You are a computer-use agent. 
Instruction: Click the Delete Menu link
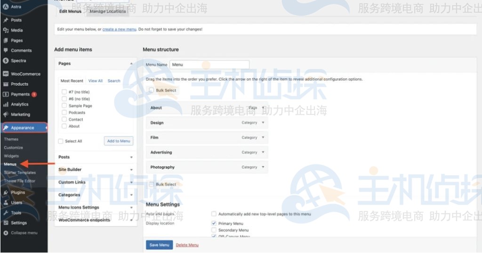coord(187,245)
